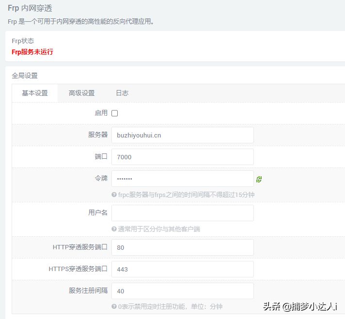
Task: Focus the HTTP穿透服务端口 field showing 80
Action: click(182, 247)
